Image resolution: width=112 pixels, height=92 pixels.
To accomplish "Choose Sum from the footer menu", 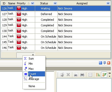I will coord(34,59).
